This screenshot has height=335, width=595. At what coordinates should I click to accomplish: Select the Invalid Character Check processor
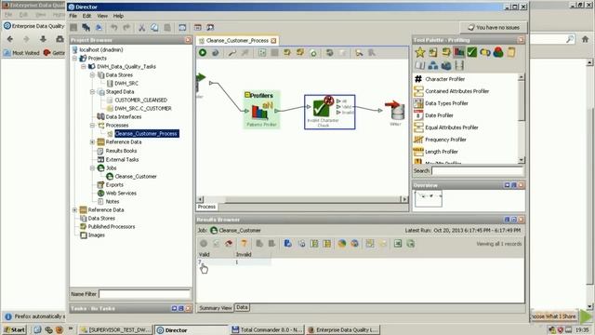coord(329,112)
